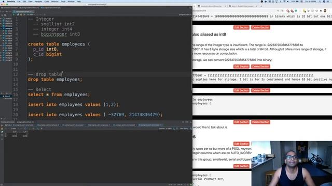Open the Navigate menu

point(38,2)
